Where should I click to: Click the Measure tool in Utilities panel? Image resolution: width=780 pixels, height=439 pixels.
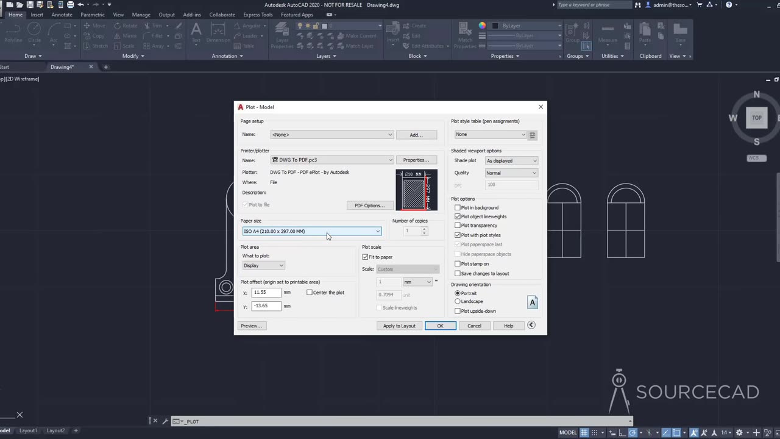(608, 32)
